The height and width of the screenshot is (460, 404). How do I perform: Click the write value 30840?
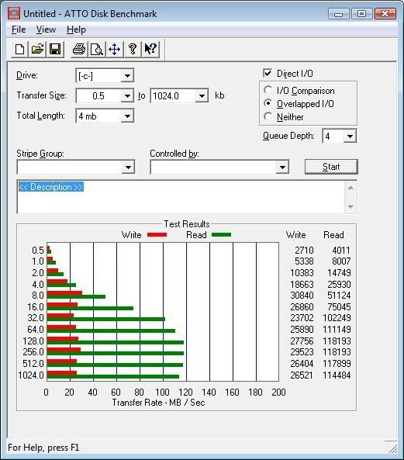point(302,295)
